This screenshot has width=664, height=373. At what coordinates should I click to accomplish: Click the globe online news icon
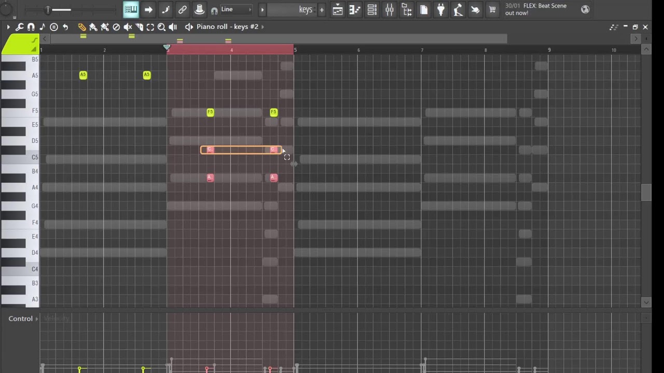(x=585, y=9)
